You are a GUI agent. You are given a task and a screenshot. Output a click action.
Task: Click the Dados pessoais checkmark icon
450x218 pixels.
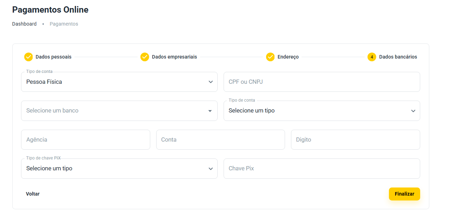tap(28, 57)
